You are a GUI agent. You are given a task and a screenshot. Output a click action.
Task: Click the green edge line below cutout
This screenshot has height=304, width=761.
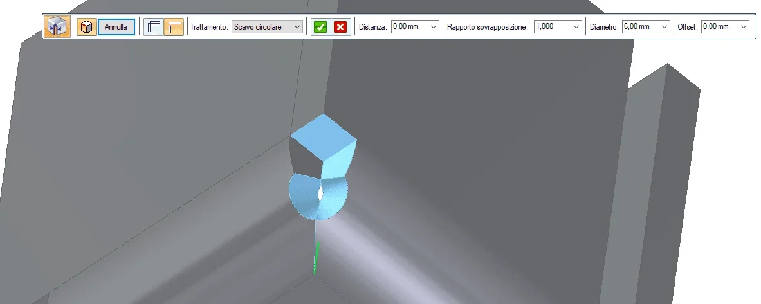(316, 258)
